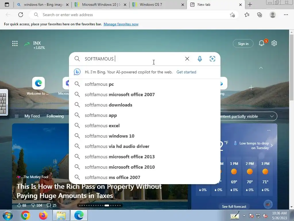Select the 'New tab' browser tab

pos(216,5)
